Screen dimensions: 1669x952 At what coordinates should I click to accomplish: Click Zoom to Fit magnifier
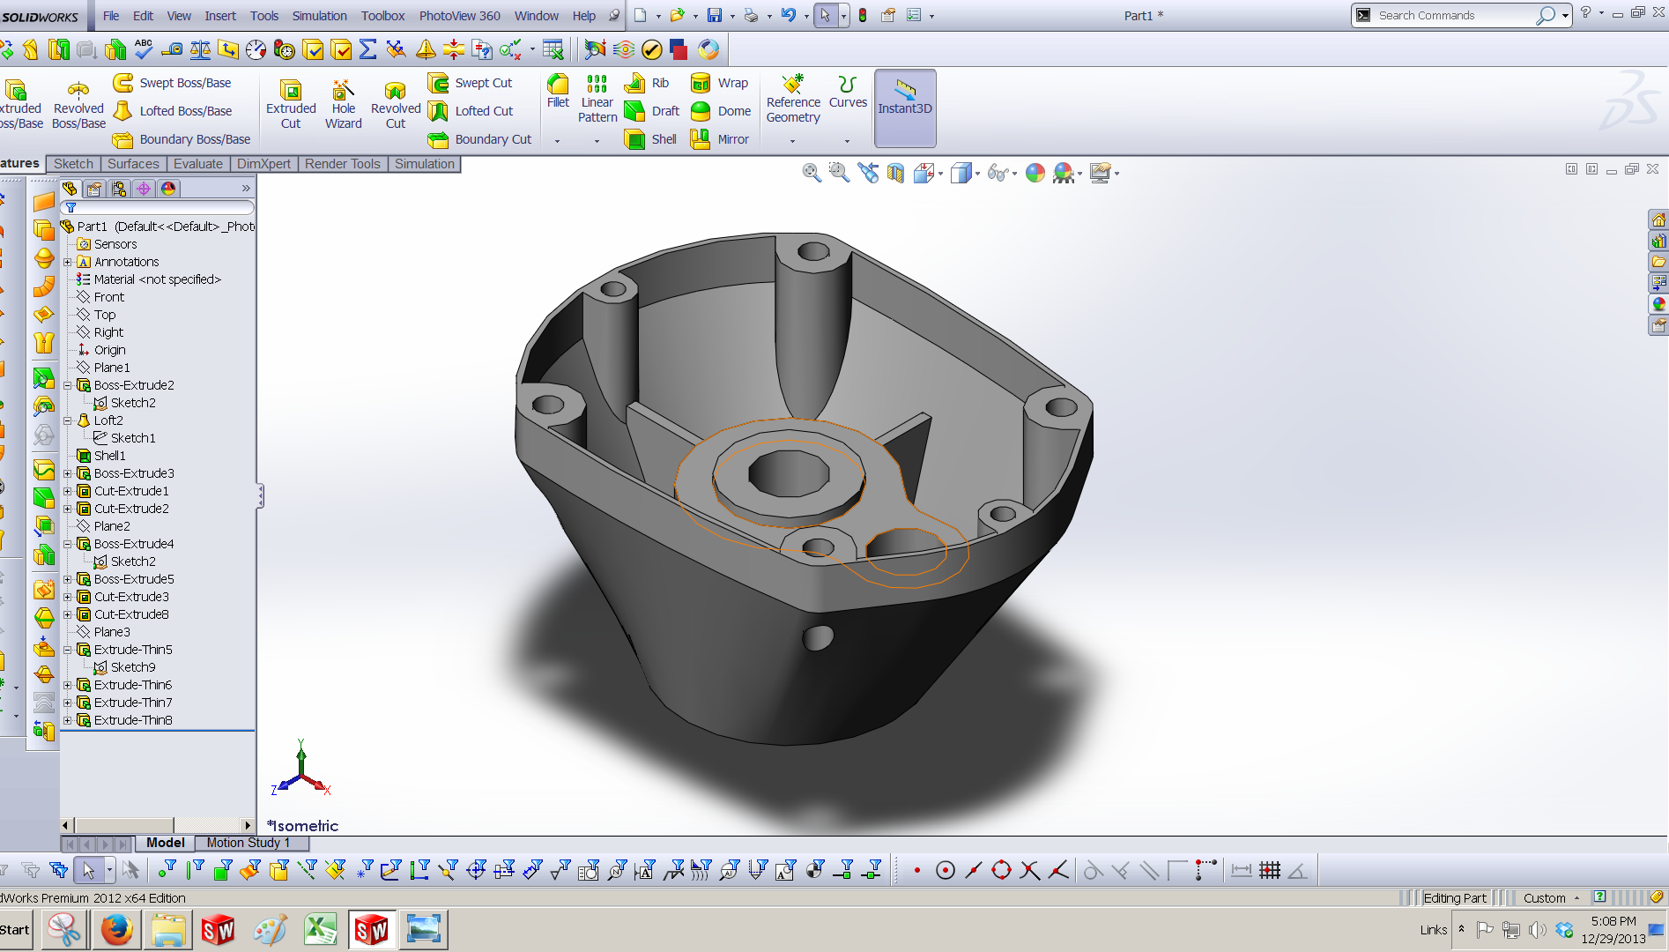[x=812, y=173]
